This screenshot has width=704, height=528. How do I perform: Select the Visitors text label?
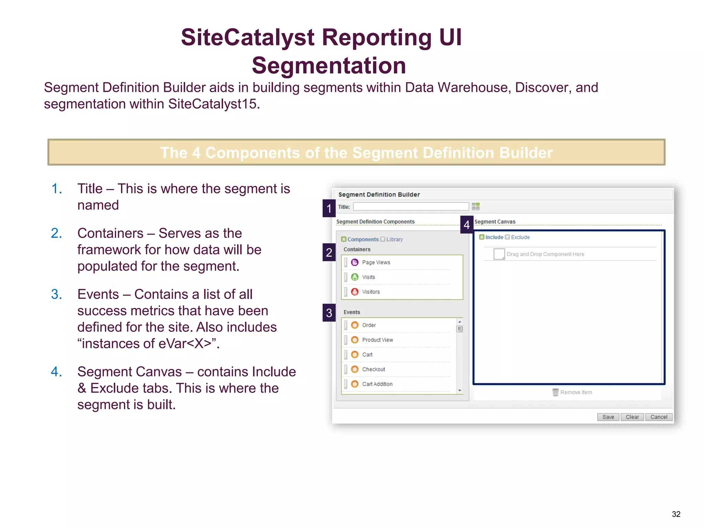(x=371, y=292)
